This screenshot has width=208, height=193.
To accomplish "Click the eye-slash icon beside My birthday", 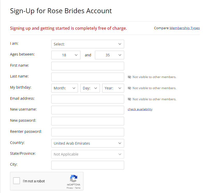I will pyautogui.click(x=129, y=88).
